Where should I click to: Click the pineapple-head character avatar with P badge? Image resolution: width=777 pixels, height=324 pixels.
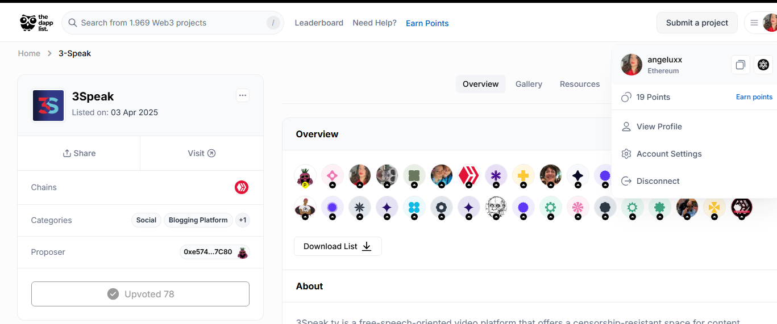(305, 176)
